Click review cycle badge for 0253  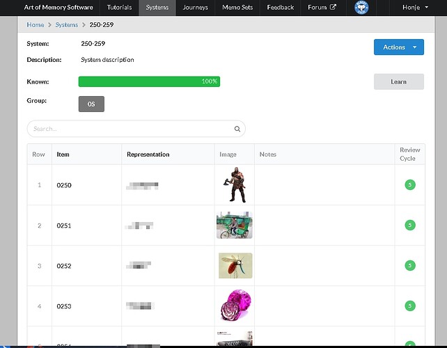(410, 306)
